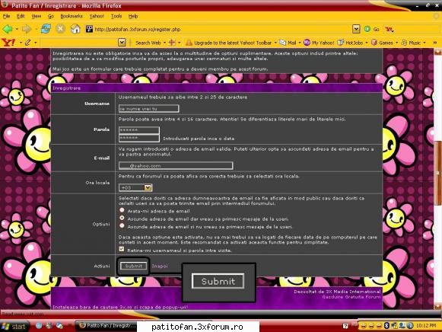This screenshot has width=442, height=332.
Task: Click the Upgrade warning triangle icon
Action: click(x=189, y=43)
